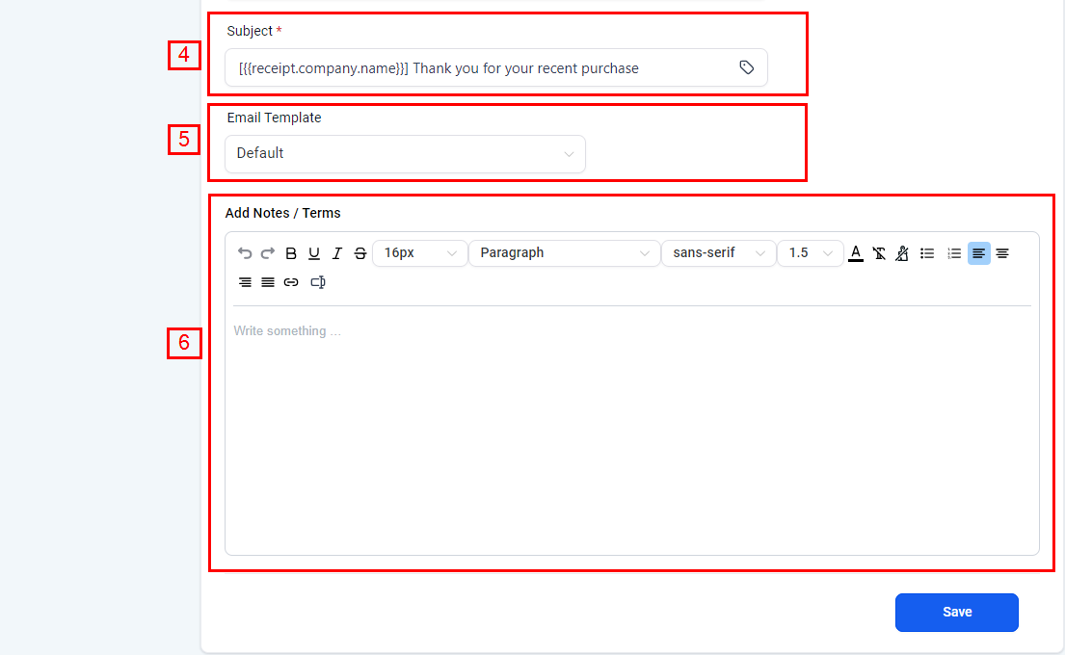The image size is (1065, 655).
Task: Click the redo icon in editor toolbar
Action: tap(268, 253)
